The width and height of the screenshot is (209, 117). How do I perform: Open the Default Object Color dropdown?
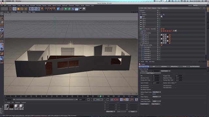(157, 92)
